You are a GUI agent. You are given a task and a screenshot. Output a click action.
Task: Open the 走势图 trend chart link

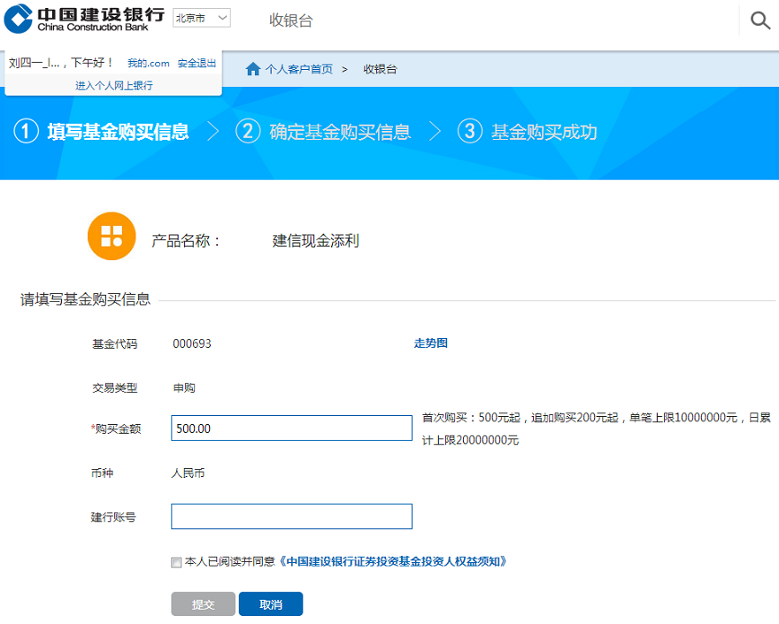[430, 343]
